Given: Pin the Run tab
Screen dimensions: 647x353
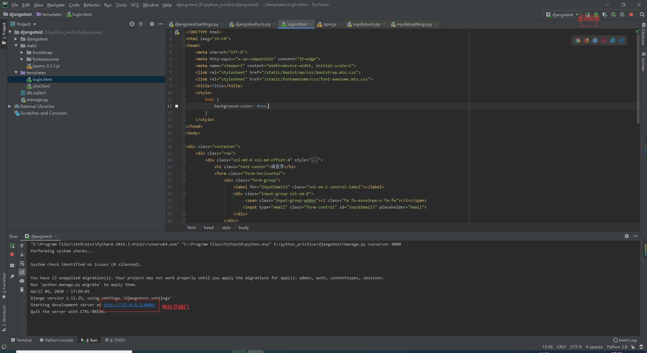Looking at the screenshot, I should (x=12, y=277).
